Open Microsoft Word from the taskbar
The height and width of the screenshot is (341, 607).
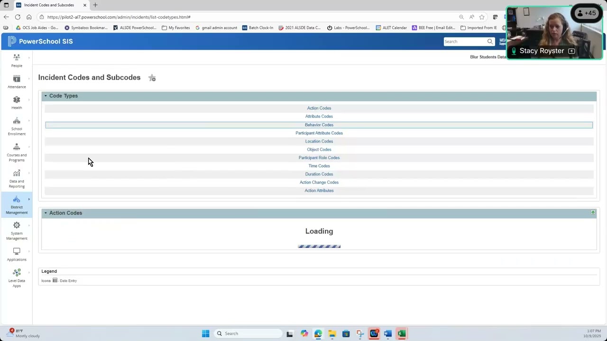[388, 333]
